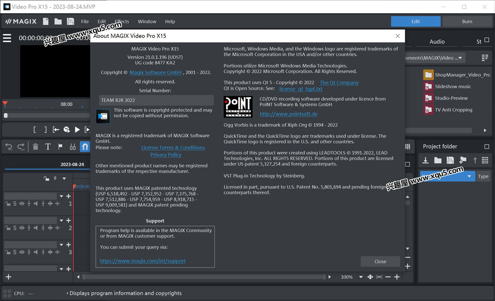Solo track 3 with the S button
This screenshot has width=495, height=301.
(x=15, y=252)
